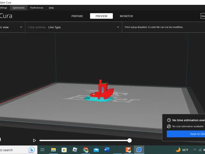The height and width of the screenshot is (154, 205).
Task: Switch to the PREPARE stage
Action: 77,16
